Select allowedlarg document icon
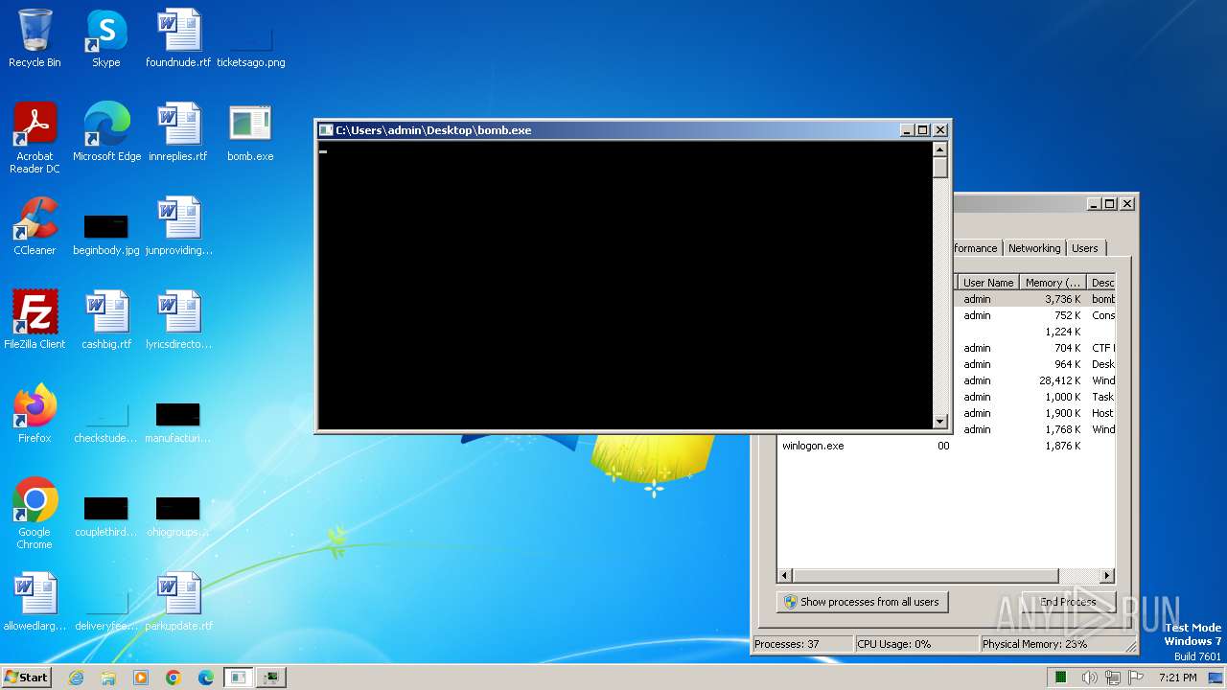 35,602
